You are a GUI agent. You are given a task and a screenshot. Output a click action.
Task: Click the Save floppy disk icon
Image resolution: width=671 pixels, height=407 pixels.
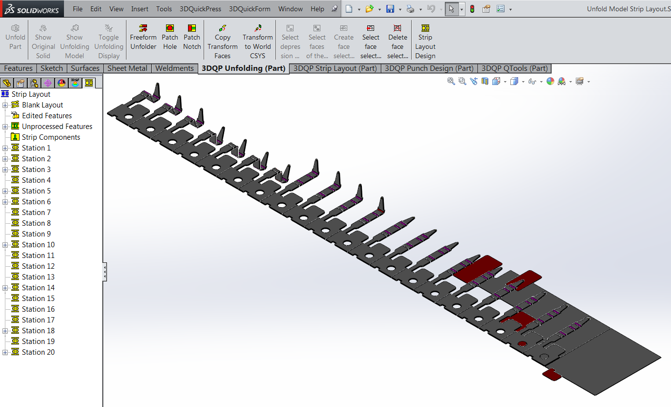[x=390, y=9]
